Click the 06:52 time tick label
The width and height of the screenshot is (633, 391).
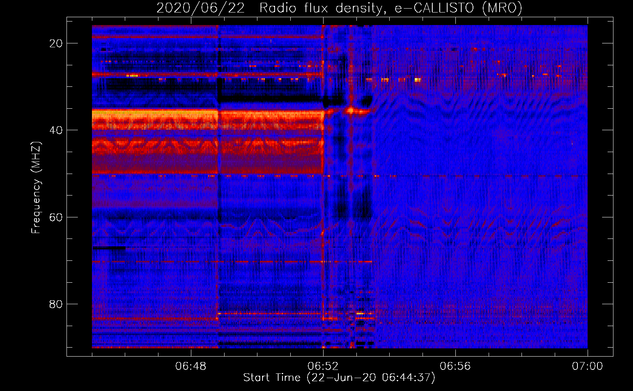point(323,366)
